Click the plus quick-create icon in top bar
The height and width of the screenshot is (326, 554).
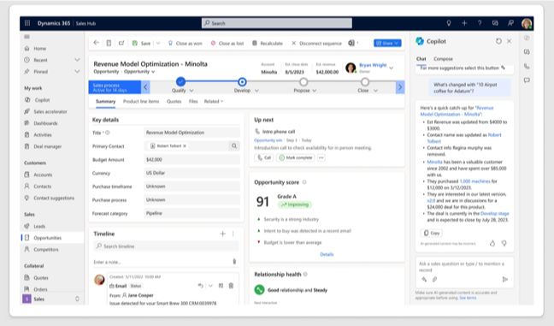[464, 23]
